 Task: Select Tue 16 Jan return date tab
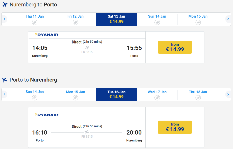(x=116, y=94)
